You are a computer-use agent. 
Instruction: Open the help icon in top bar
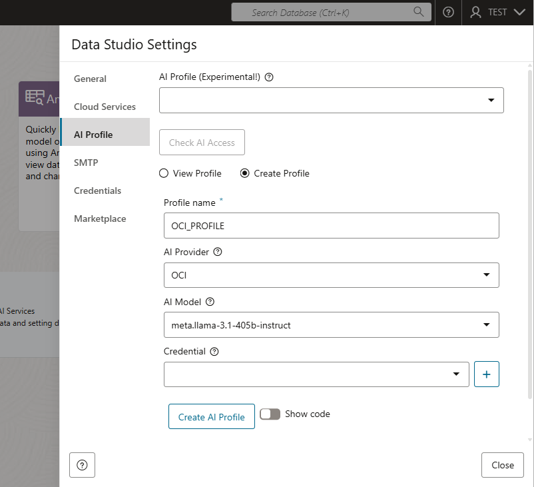click(x=448, y=12)
